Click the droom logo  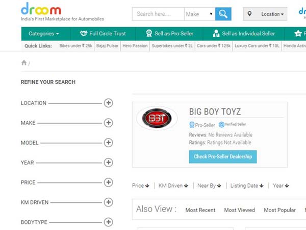click(41, 9)
